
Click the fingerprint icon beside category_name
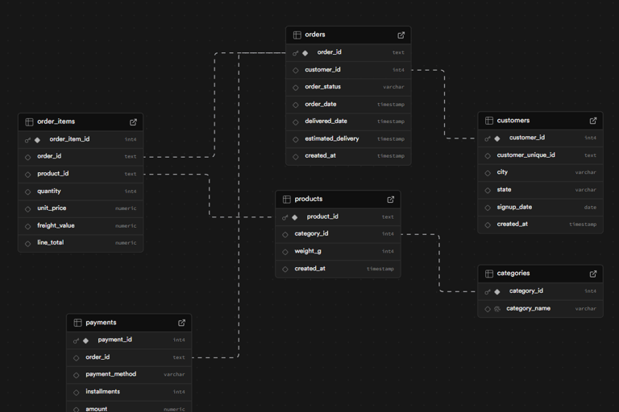pos(497,309)
